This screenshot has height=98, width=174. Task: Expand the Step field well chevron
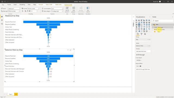coord(148,39)
